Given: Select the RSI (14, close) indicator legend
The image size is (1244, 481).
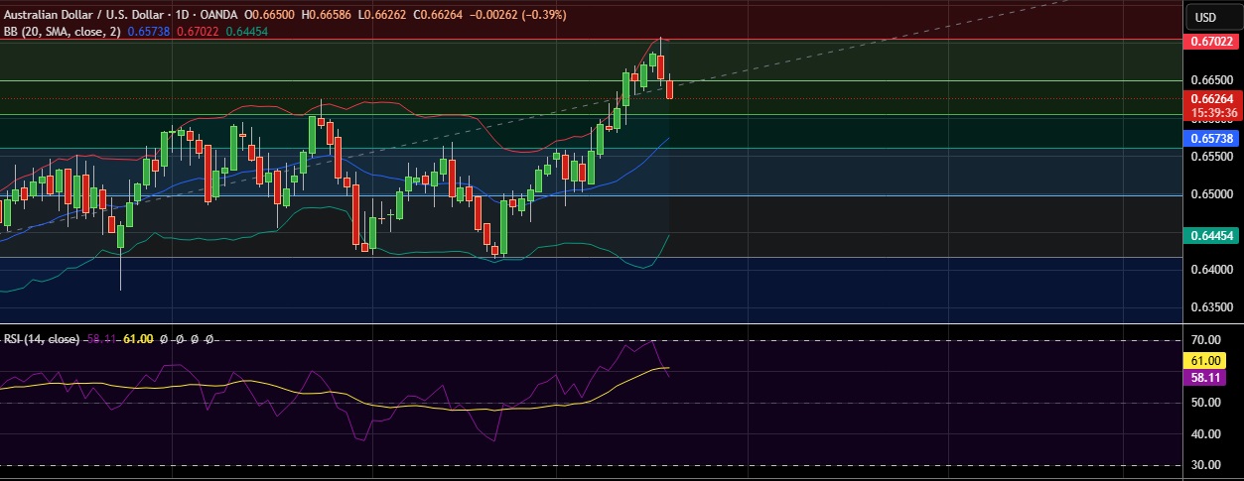Looking at the screenshot, I should (x=41, y=339).
